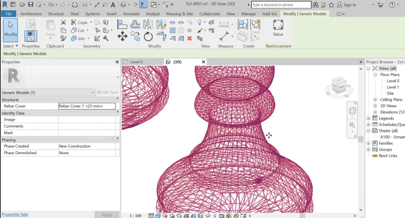
Task: Click the Rebar reinforcement tool
Action: click(278, 28)
